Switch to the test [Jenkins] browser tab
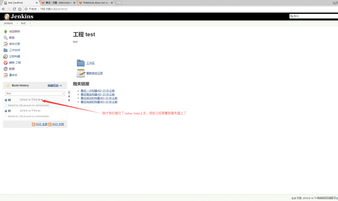Viewport: 338px width, 201px height. pyautogui.click(x=20, y=3)
